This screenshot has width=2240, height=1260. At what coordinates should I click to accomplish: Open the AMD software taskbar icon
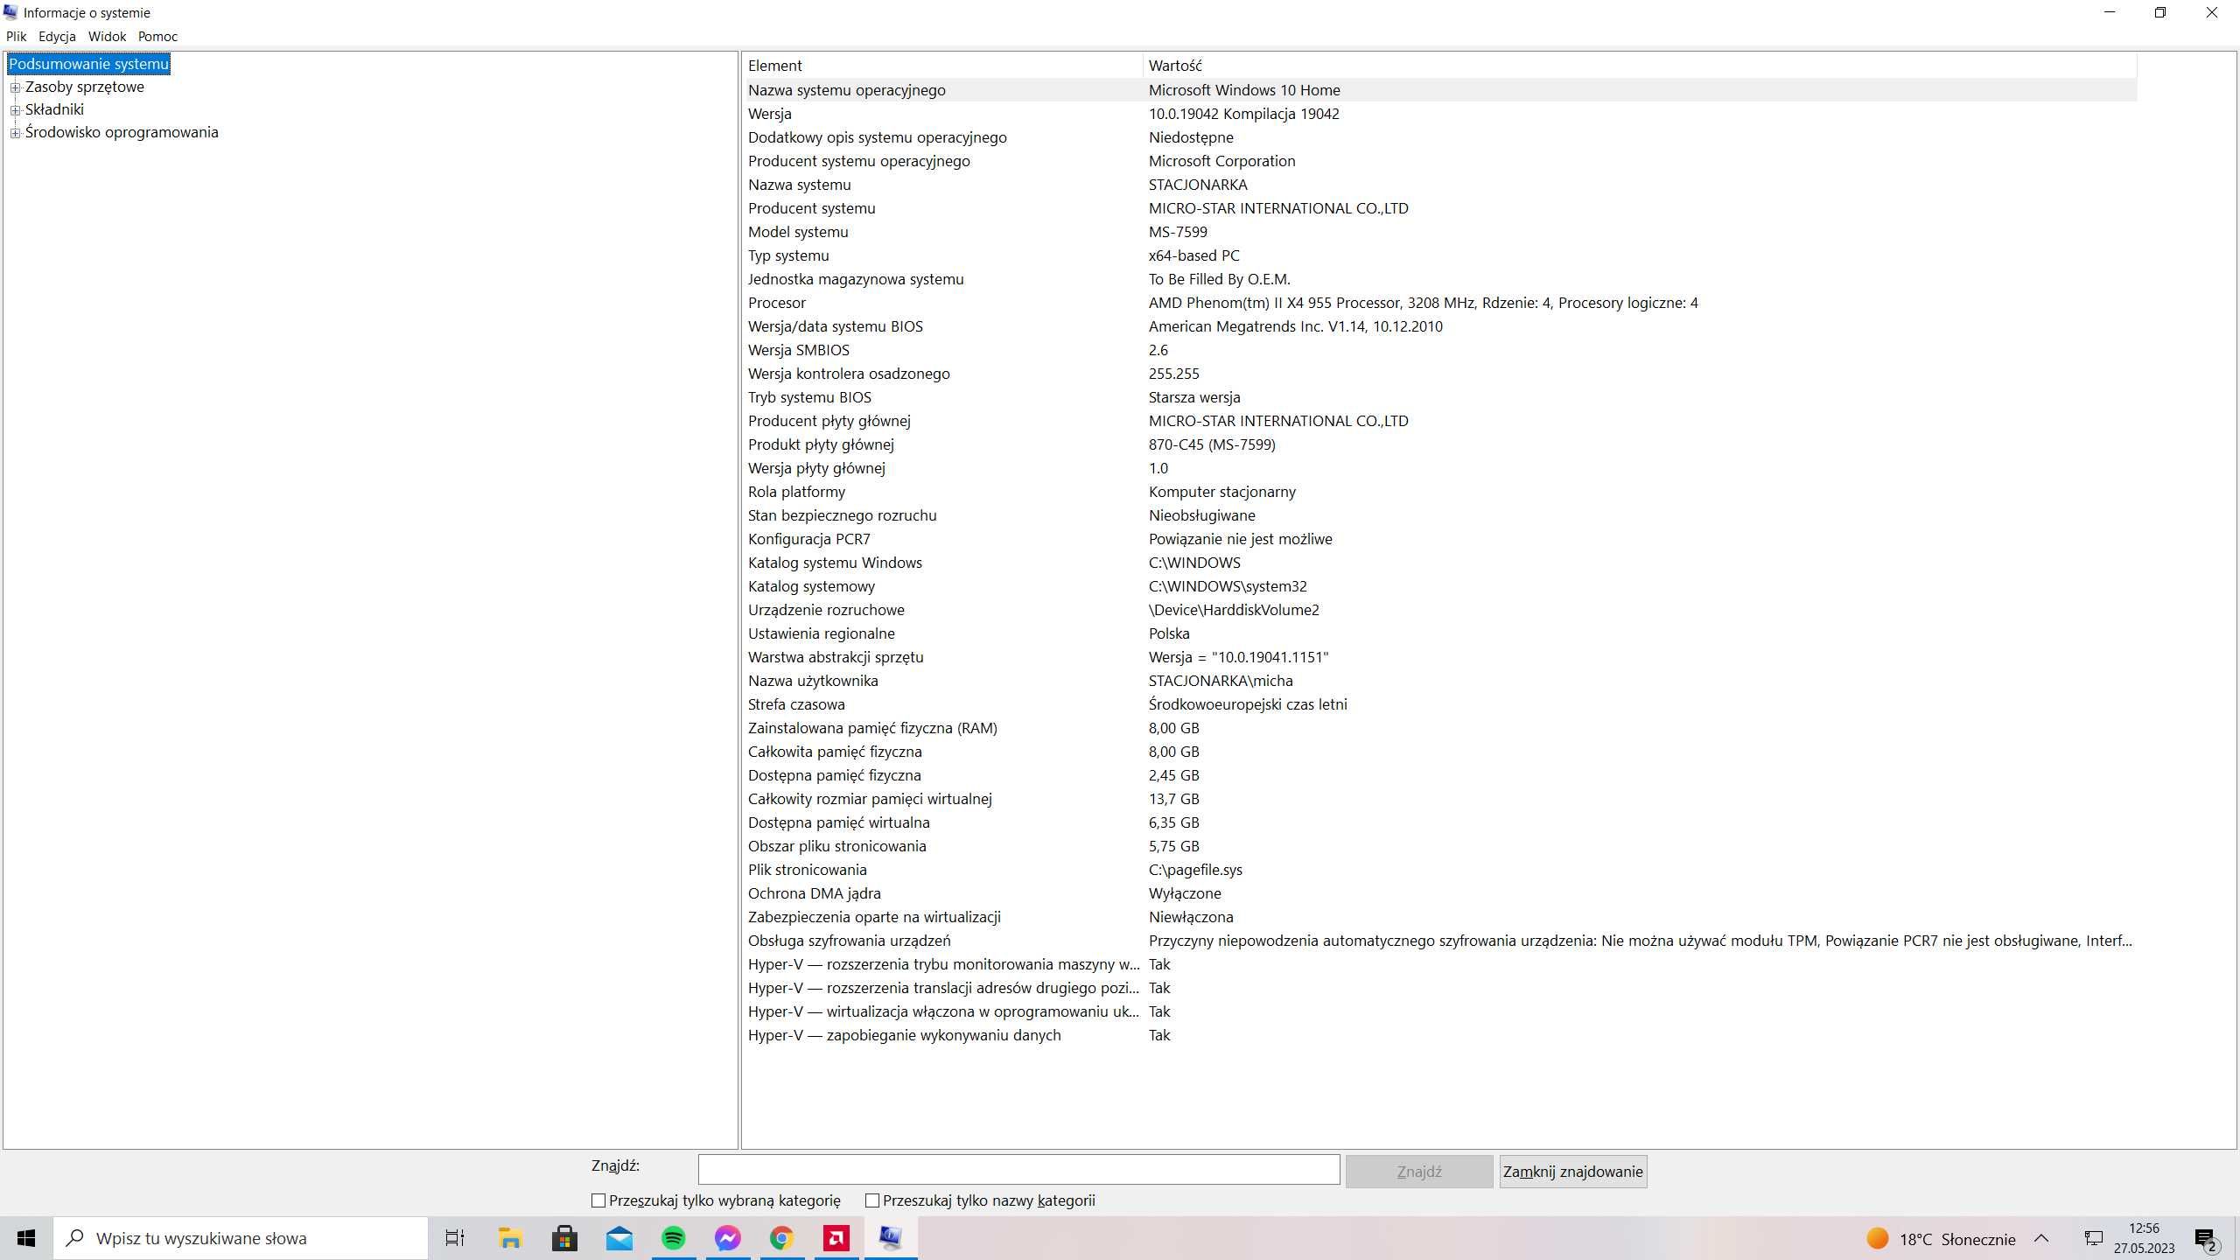click(x=836, y=1238)
